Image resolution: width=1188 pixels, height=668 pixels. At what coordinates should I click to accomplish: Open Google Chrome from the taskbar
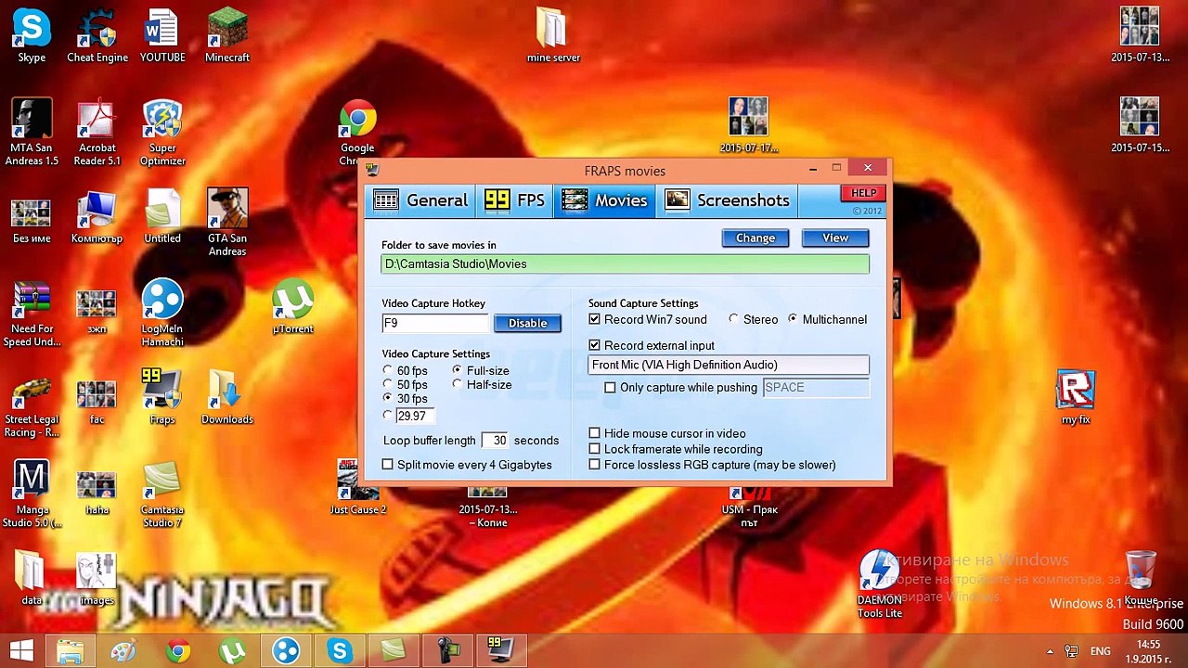click(x=178, y=651)
